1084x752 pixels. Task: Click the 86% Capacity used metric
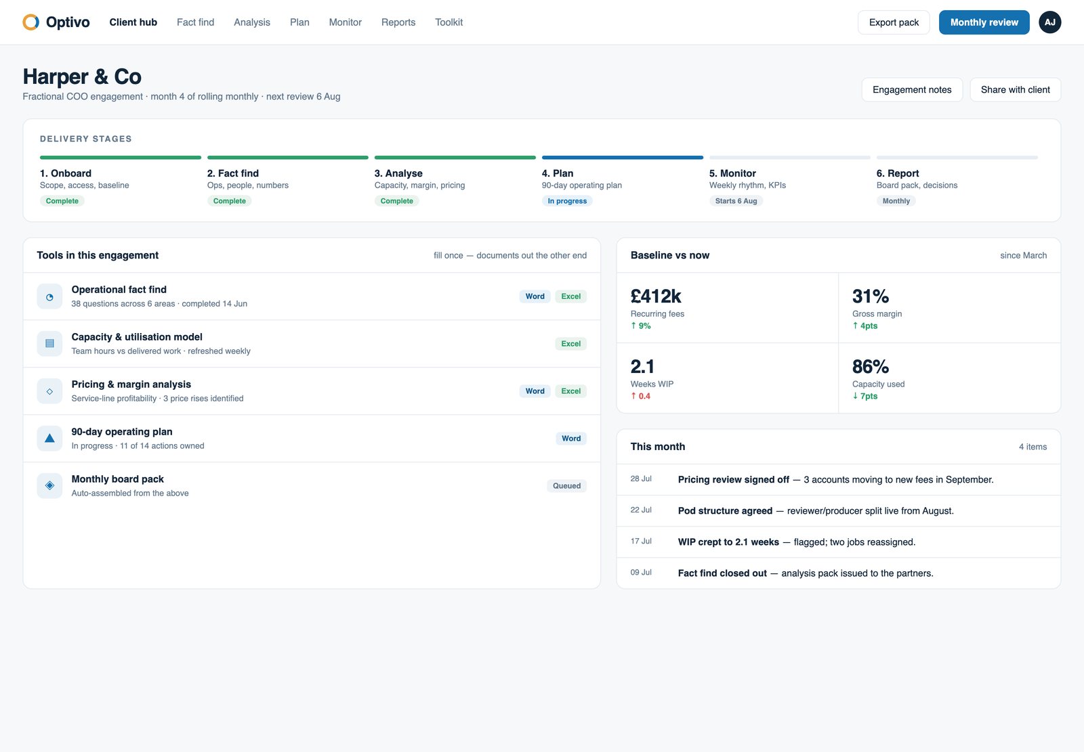tap(949, 378)
